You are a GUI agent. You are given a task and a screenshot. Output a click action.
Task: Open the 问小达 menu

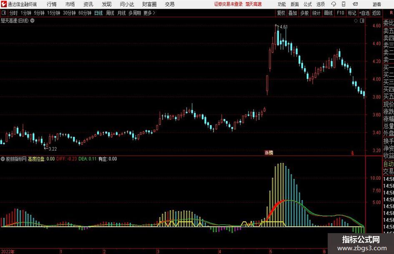[127, 4]
